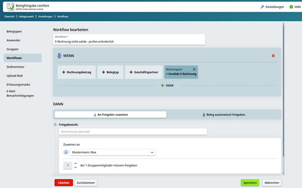The image size is (302, 188).
Task: Open Gruppen in sidebar
Action: pos(13,49)
